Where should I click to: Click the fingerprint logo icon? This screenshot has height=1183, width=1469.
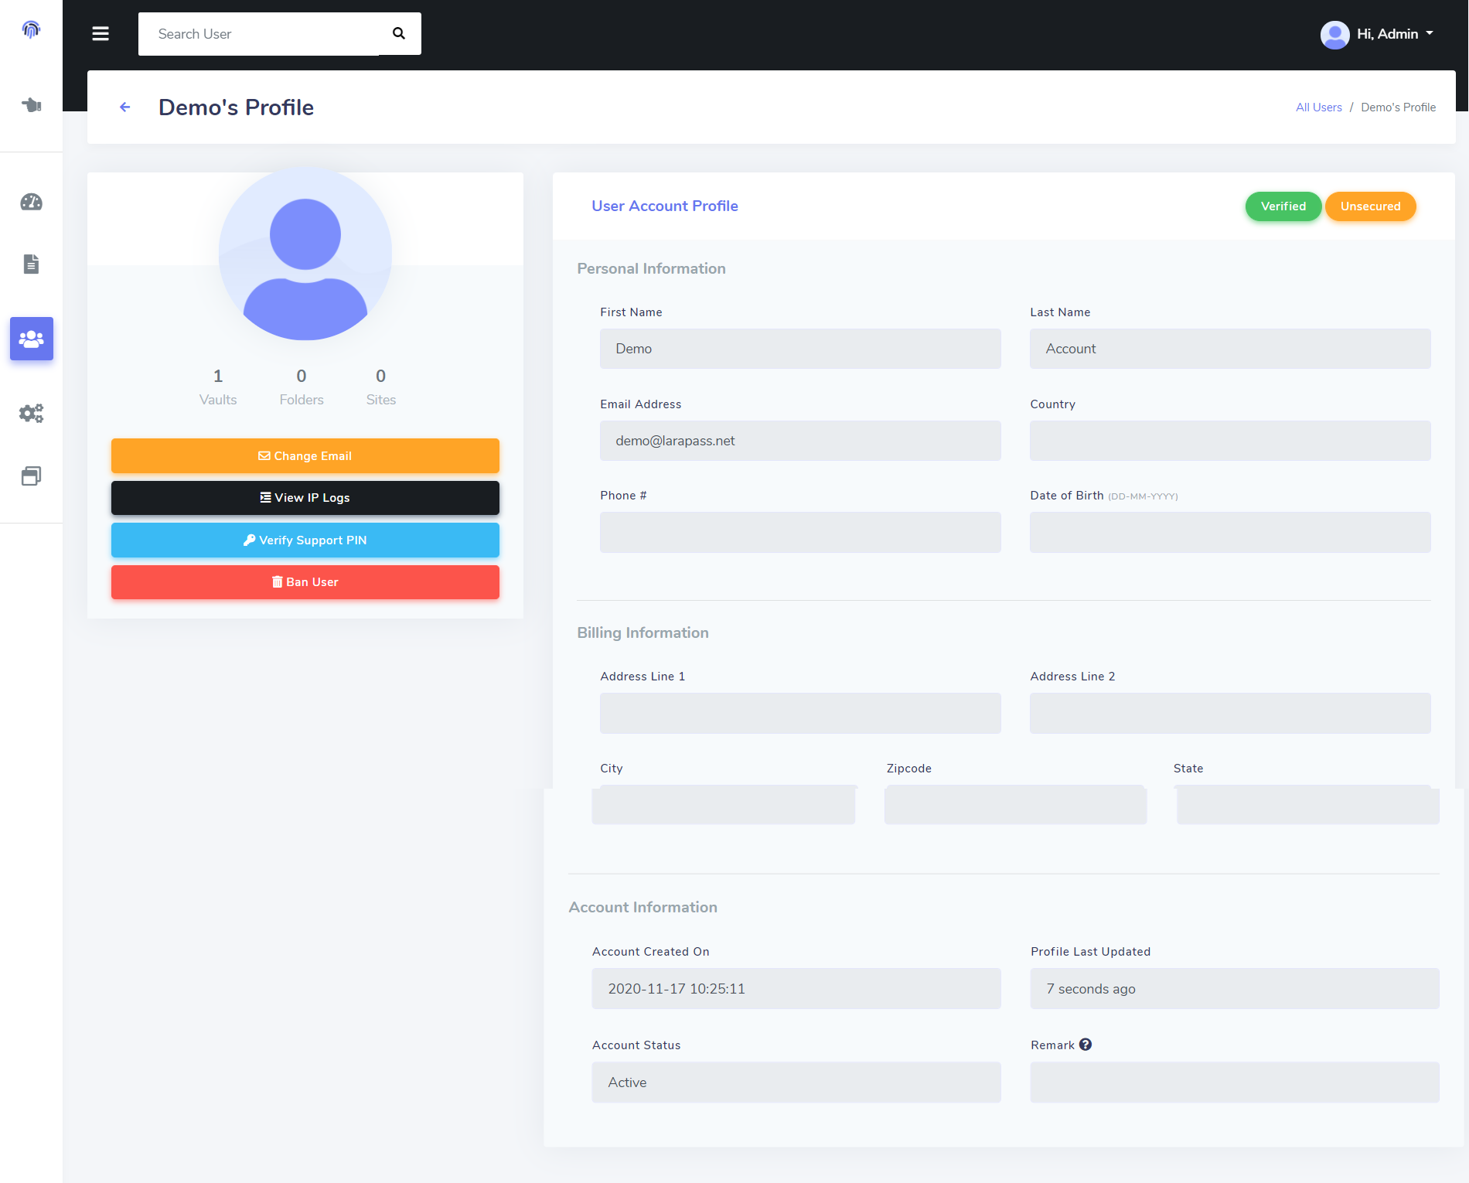pyautogui.click(x=31, y=29)
